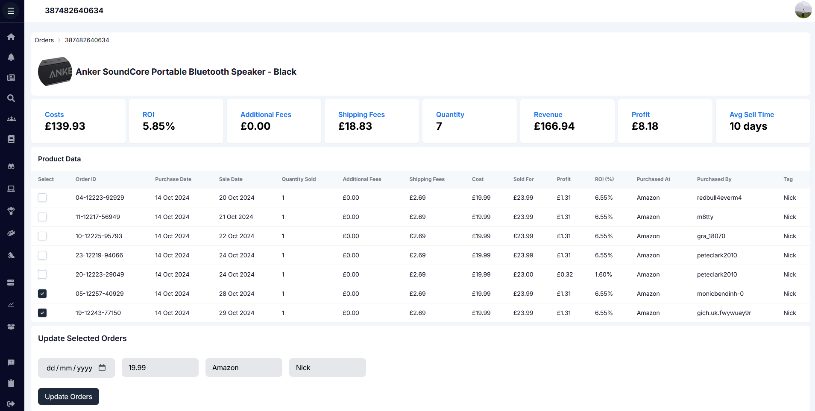Open notifications bell icon
The width and height of the screenshot is (815, 411).
tap(11, 57)
